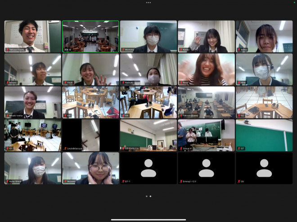Click the avatar placeholder on Emma's tile

(x=206, y=168)
